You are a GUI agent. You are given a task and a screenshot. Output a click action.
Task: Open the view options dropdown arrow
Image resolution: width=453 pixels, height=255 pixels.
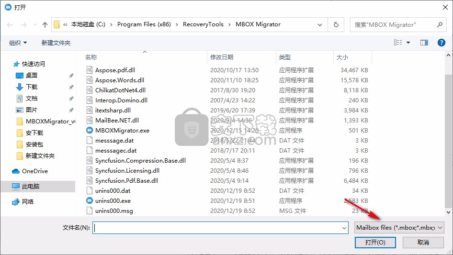click(x=408, y=43)
